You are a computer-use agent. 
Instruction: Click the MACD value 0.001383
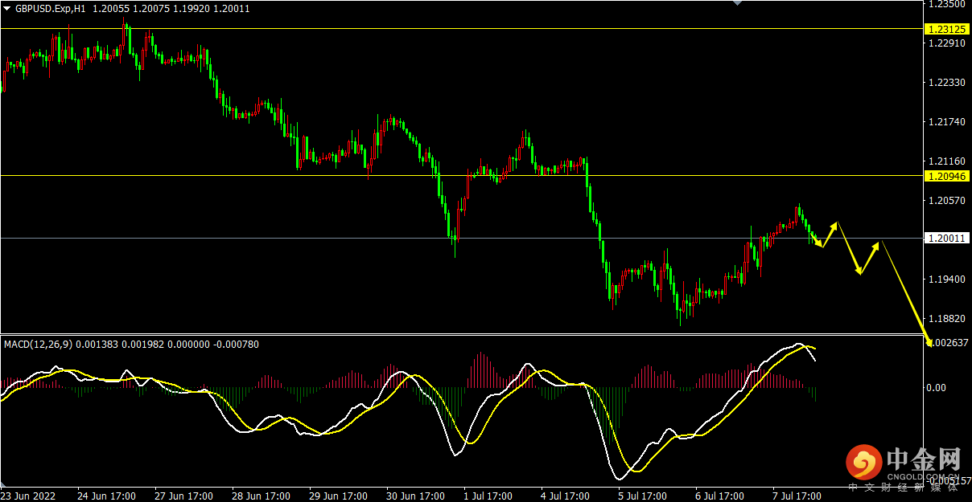click(x=97, y=345)
